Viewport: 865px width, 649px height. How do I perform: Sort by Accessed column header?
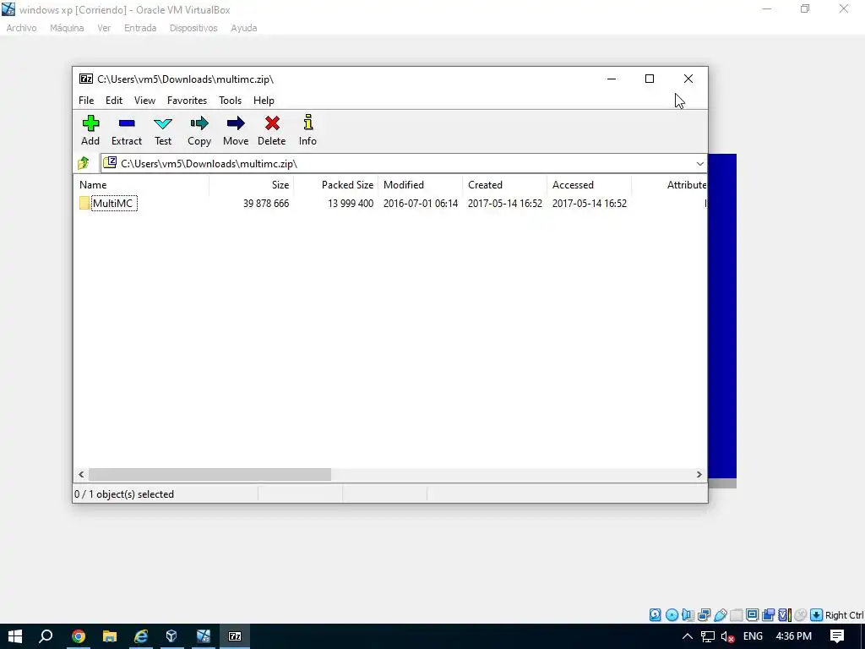click(x=589, y=185)
